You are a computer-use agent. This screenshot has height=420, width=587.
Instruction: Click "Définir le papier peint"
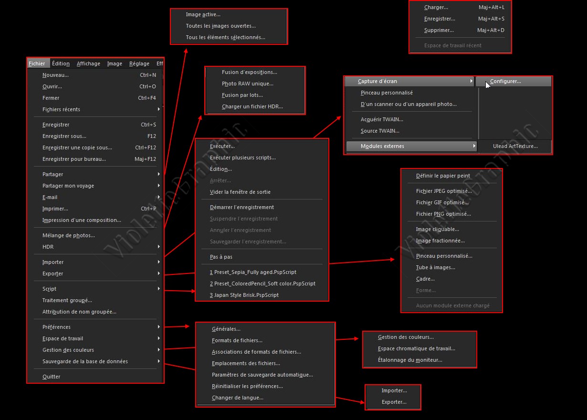click(x=443, y=176)
